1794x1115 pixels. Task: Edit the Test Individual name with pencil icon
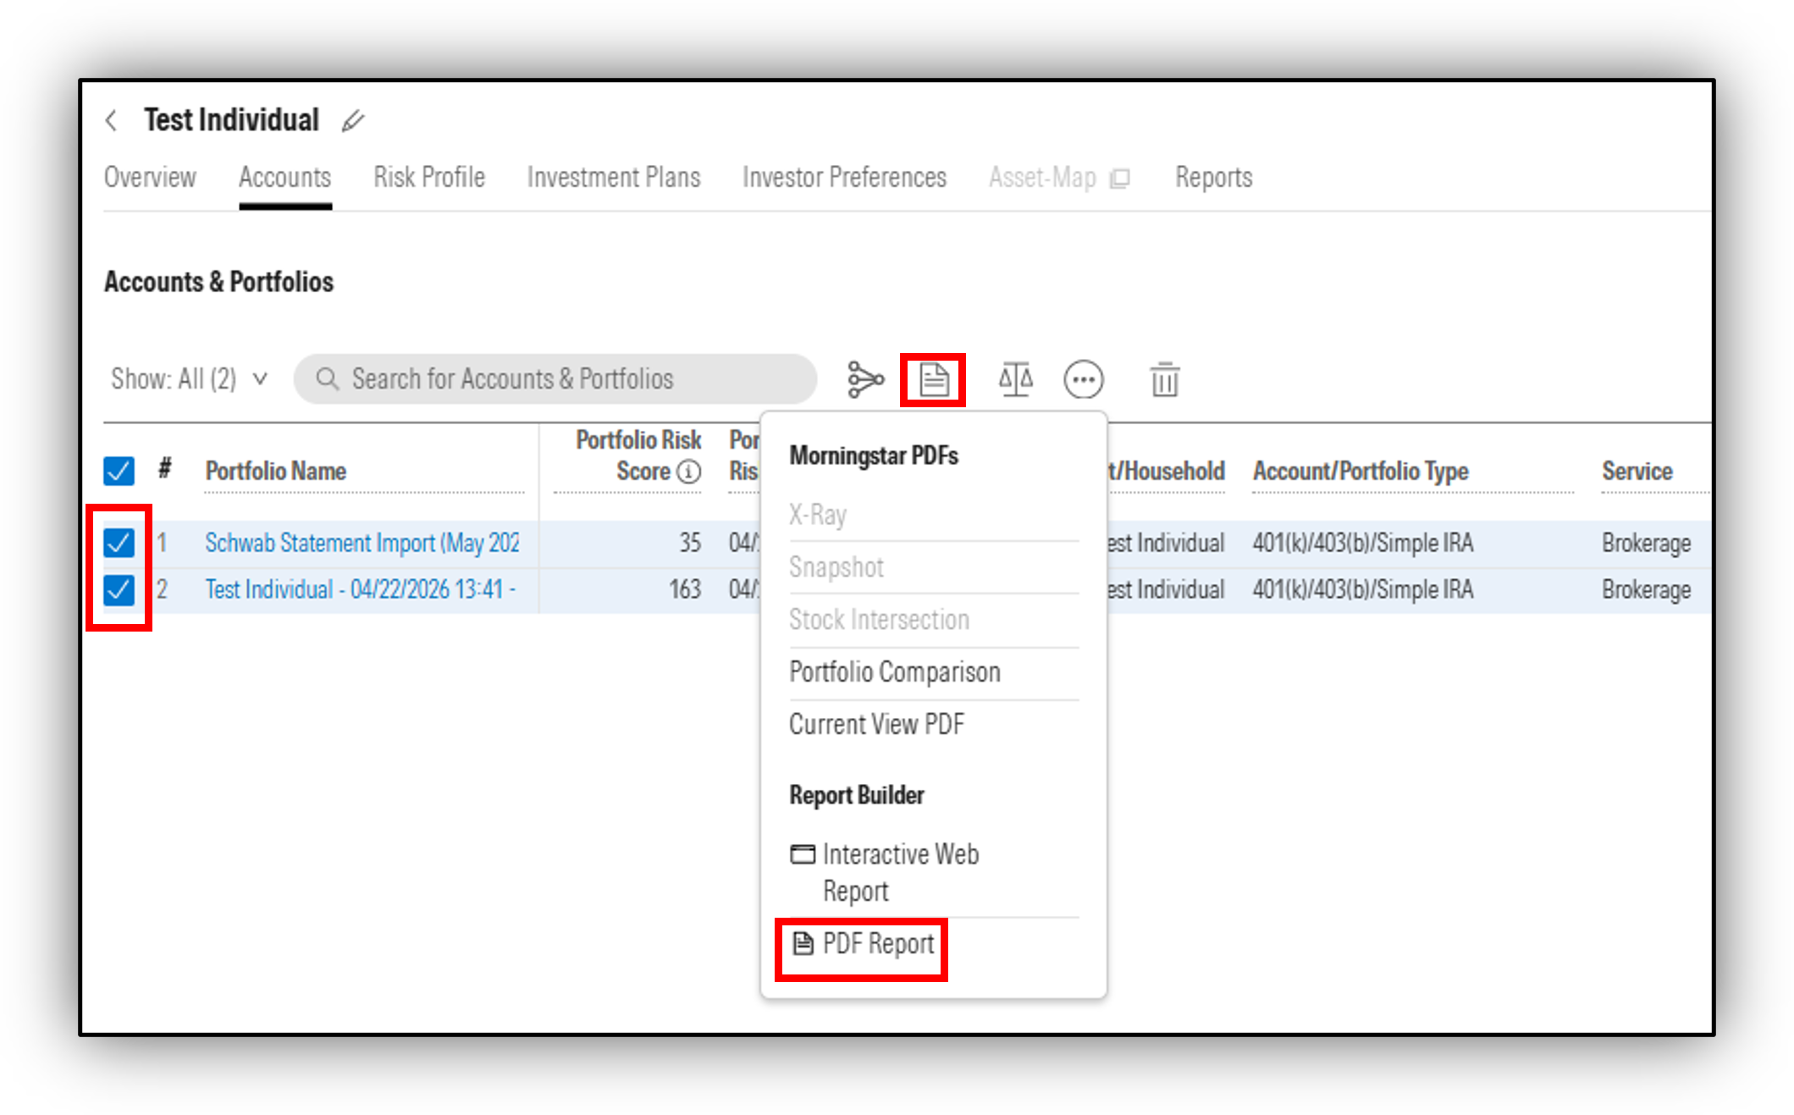[353, 121]
